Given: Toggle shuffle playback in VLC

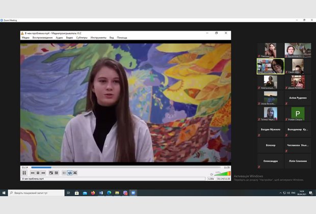Looking at the screenshot, I should pyautogui.click(x=75, y=173).
